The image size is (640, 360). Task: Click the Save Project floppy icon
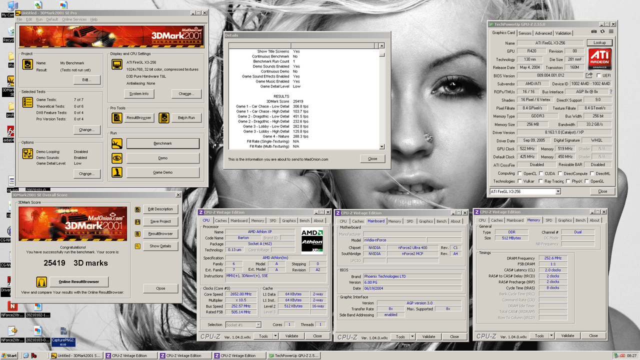click(137, 221)
